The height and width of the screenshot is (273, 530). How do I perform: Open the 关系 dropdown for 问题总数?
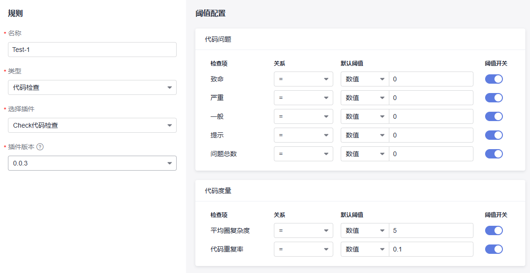pos(303,154)
